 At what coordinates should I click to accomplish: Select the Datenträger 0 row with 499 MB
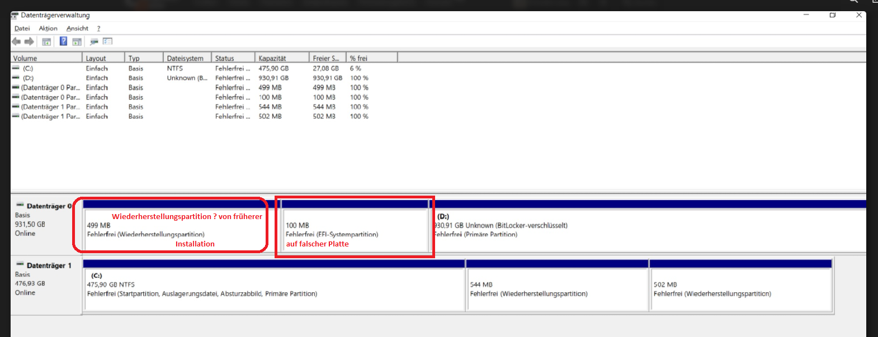coord(204,88)
